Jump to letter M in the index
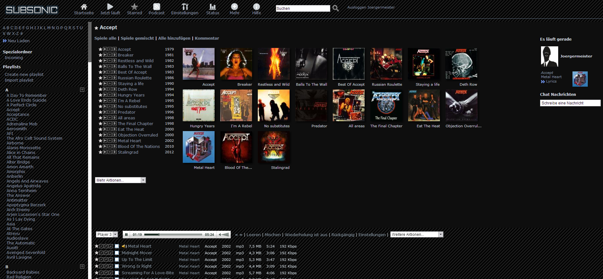Screen dimensions: 603x279 pos(49,28)
